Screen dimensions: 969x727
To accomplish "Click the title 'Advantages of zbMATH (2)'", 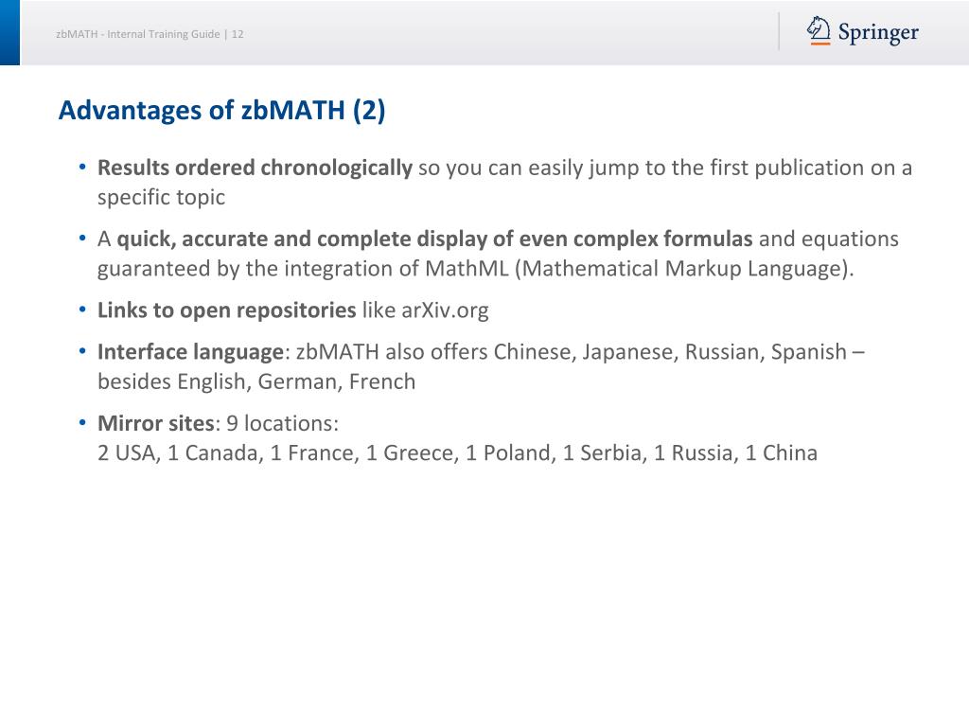I will click(221, 111).
